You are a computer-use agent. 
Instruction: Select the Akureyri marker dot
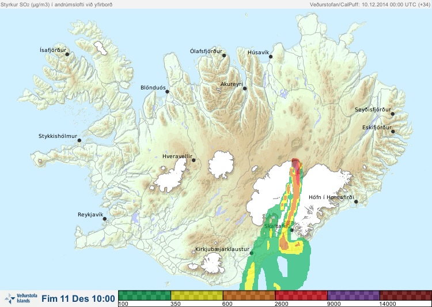point(245,88)
